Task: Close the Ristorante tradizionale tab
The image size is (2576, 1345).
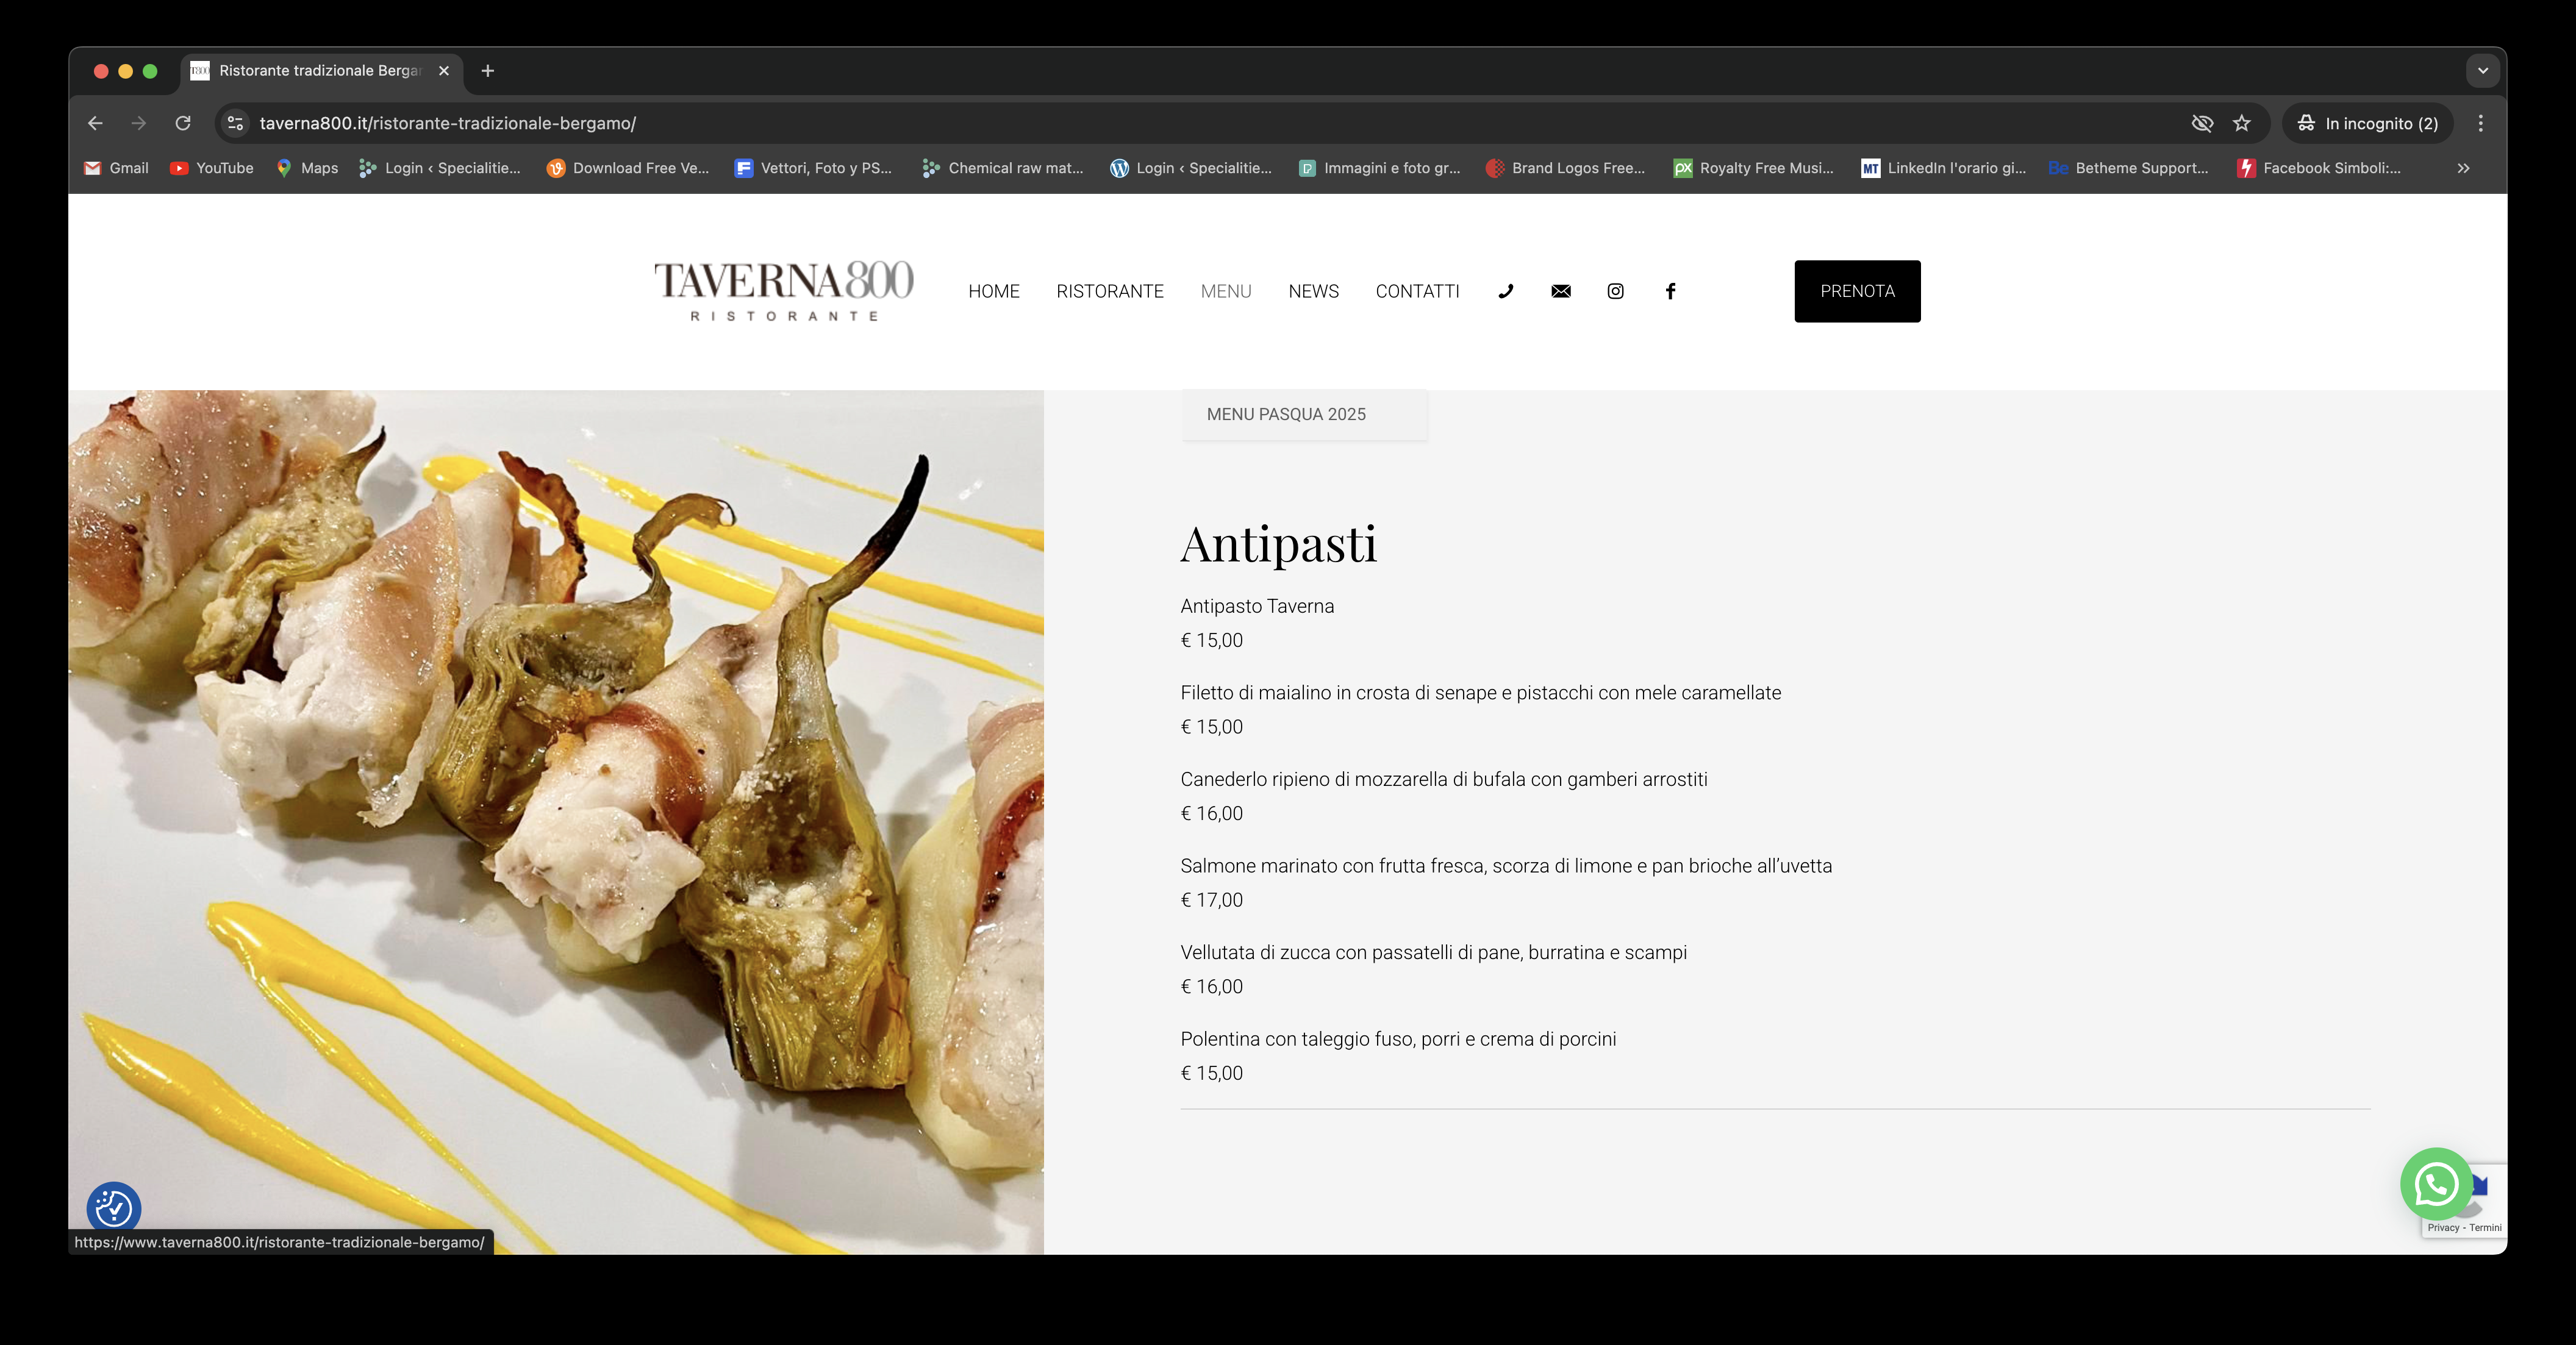Action: point(444,70)
